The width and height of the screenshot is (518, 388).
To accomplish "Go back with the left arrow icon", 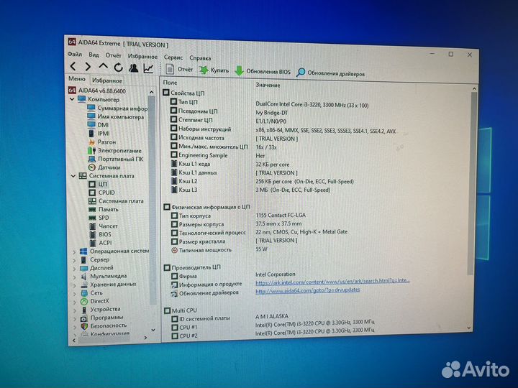I will pos(73,67).
